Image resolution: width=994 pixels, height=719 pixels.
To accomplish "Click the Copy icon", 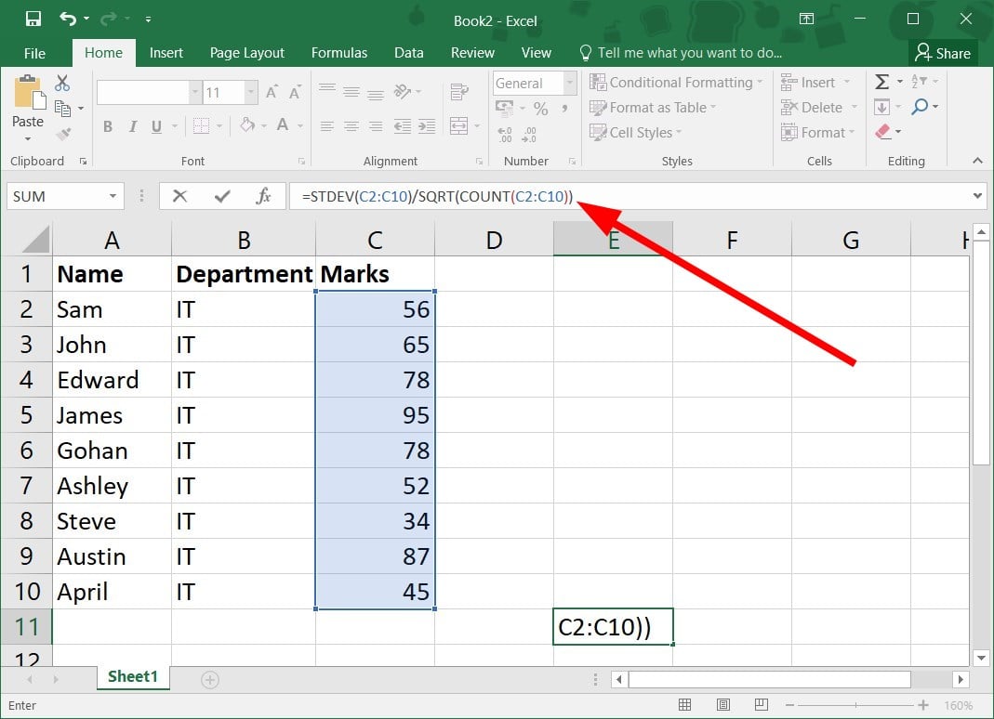I will (x=62, y=109).
